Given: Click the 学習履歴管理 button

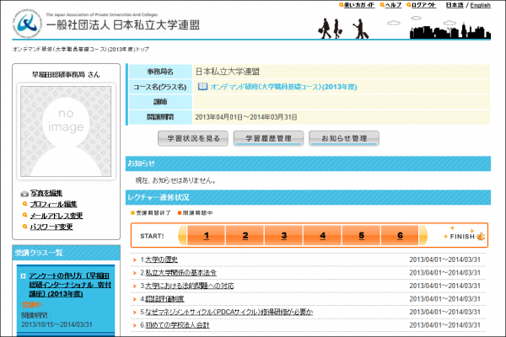Looking at the screenshot, I should 268,138.
